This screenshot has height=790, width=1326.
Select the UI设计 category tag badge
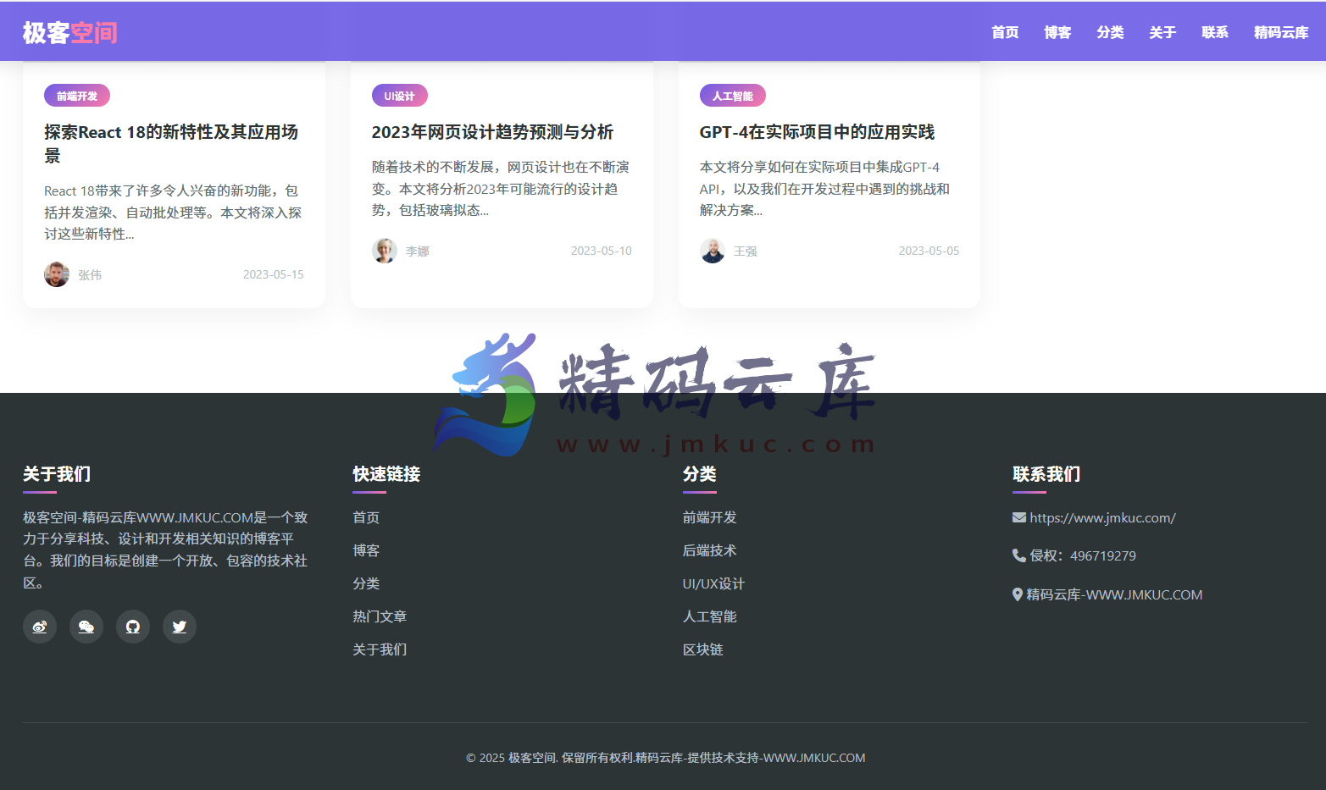[399, 96]
